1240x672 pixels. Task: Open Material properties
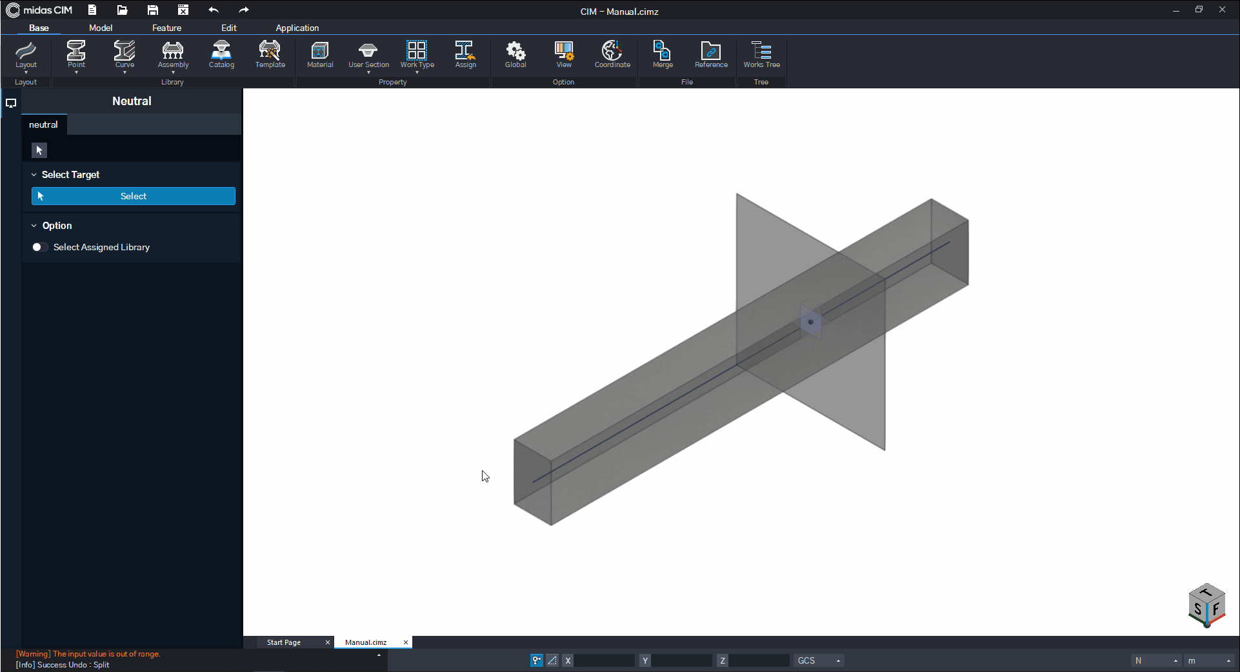click(x=320, y=54)
